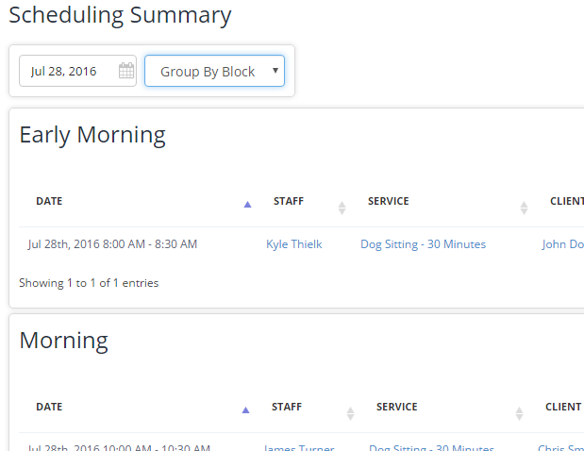Image resolution: width=584 pixels, height=451 pixels.
Task: Sort Morning table by Service arrows
Action: [519, 413]
